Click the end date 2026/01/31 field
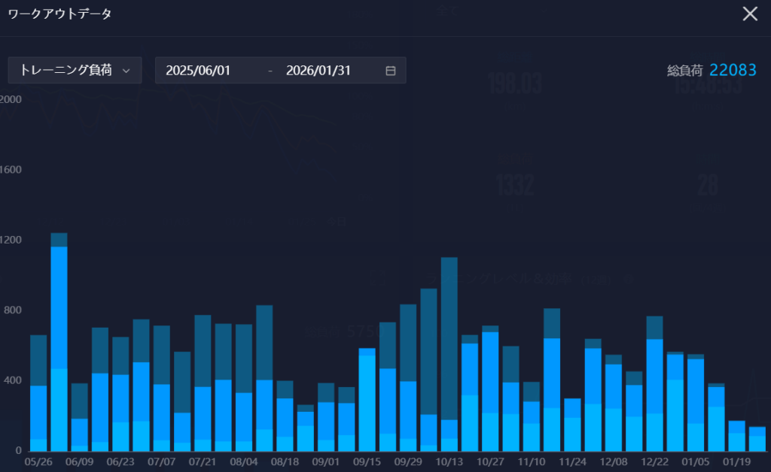The width and height of the screenshot is (771, 472). [x=318, y=71]
